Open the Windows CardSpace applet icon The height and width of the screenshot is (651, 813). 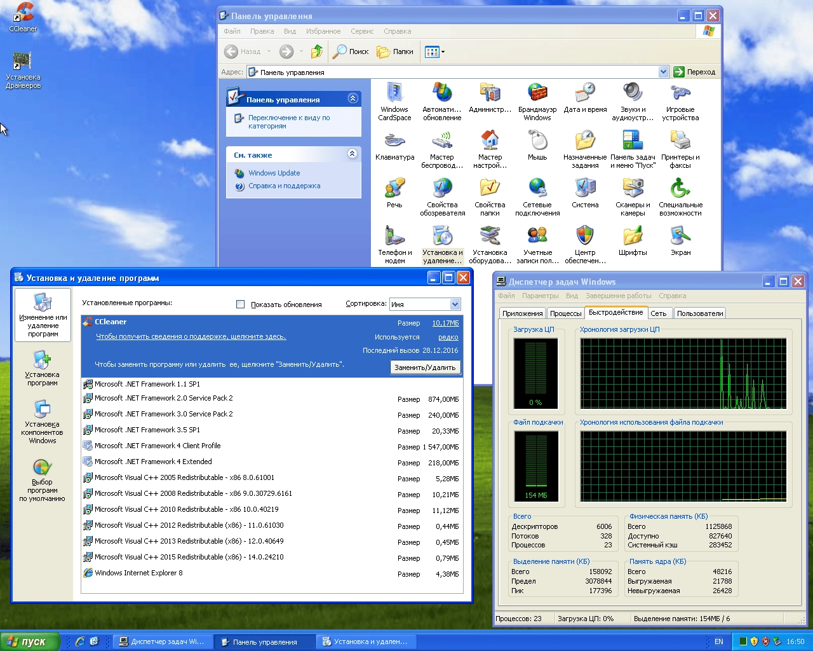[x=394, y=92]
